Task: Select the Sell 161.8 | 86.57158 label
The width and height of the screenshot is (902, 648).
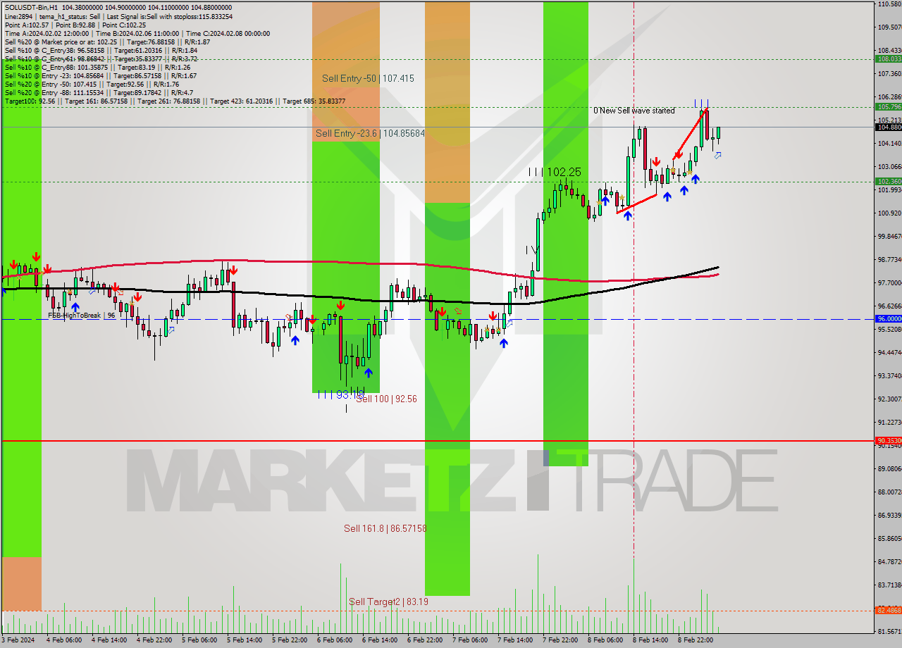Action: (385, 528)
